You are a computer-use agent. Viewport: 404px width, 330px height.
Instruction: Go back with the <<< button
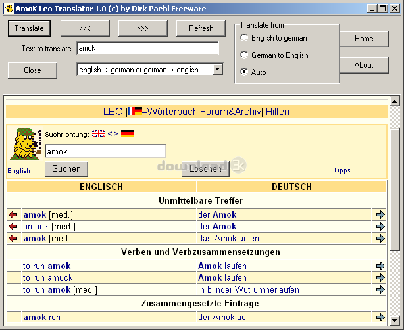tap(85, 28)
